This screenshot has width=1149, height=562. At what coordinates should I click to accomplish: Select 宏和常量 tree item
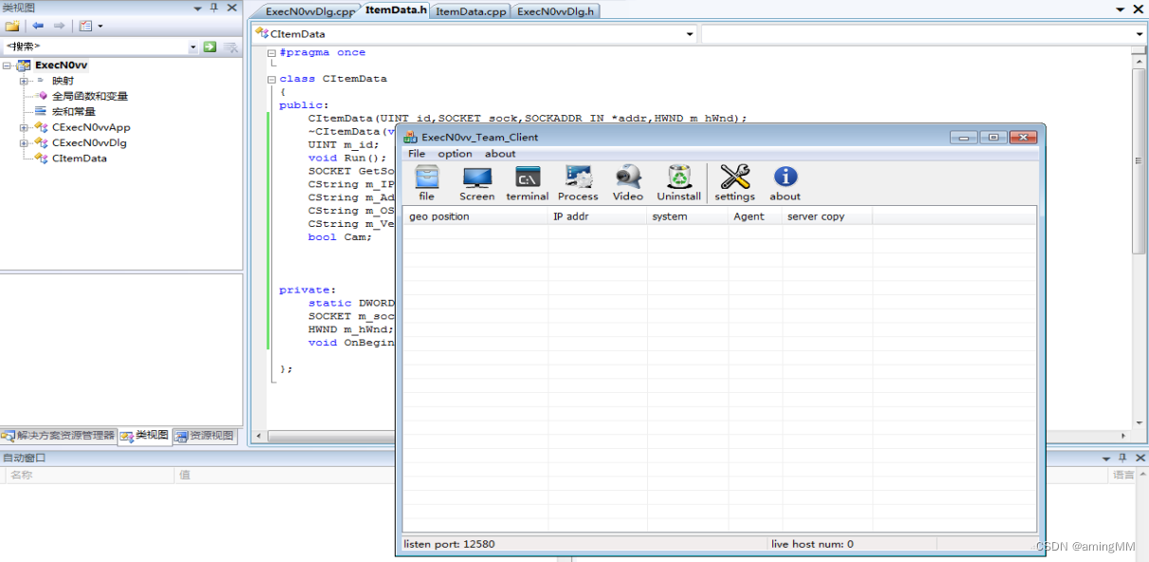tap(74, 112)
